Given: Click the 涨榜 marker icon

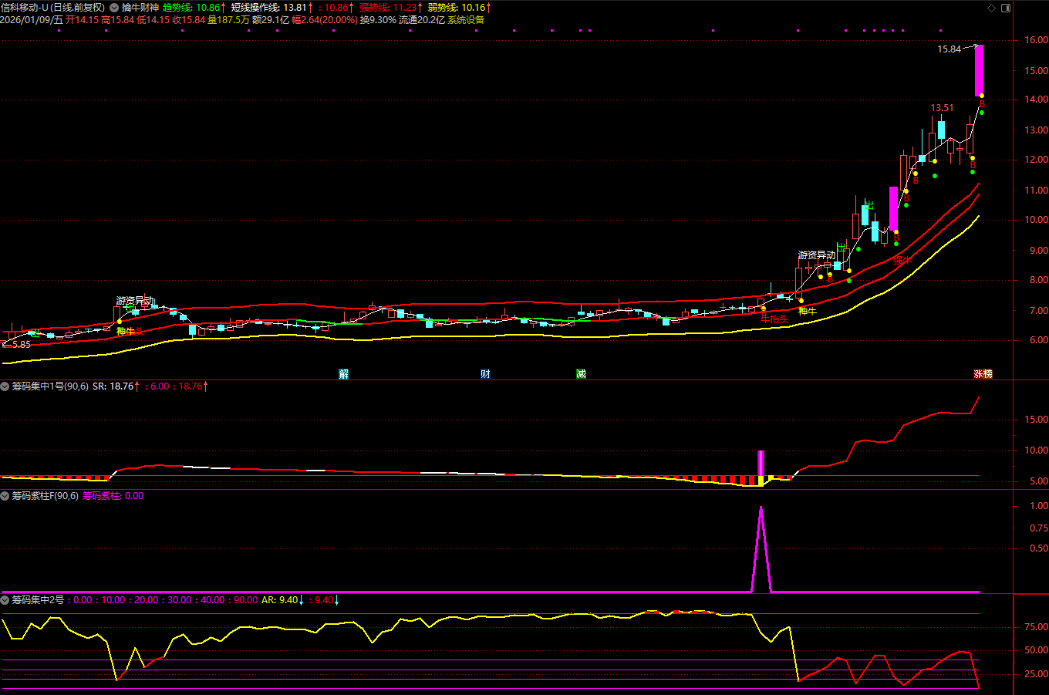Looking at the screenshot, I should coord(983,374).
